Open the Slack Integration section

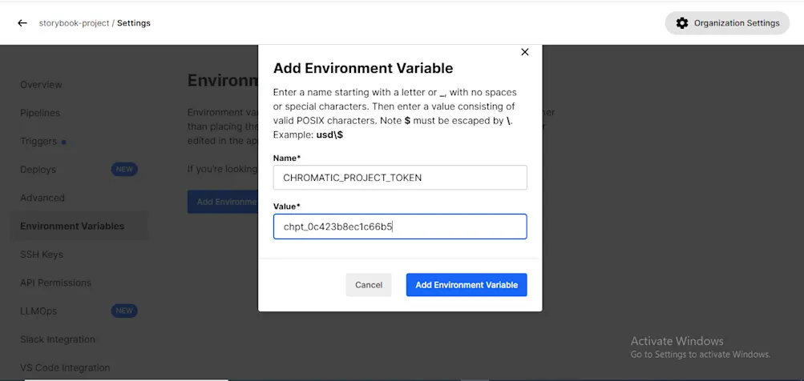(x=58, y=339)
